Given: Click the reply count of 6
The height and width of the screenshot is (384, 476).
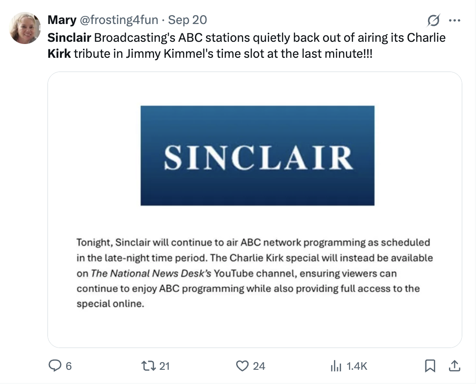Looking at the screenshot, I should click(68, 366).
